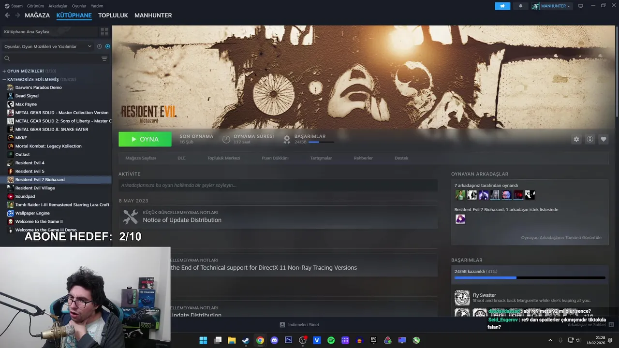Select Wallpaper Engine in library list

32,213
